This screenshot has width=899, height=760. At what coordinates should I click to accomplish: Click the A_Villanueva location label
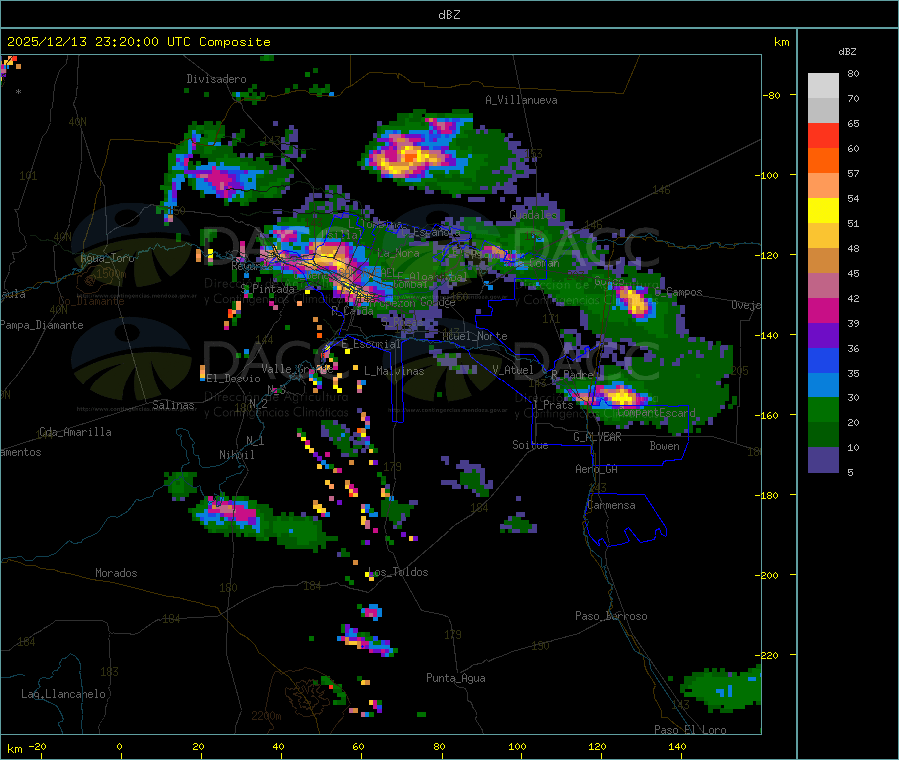point(521,100)
